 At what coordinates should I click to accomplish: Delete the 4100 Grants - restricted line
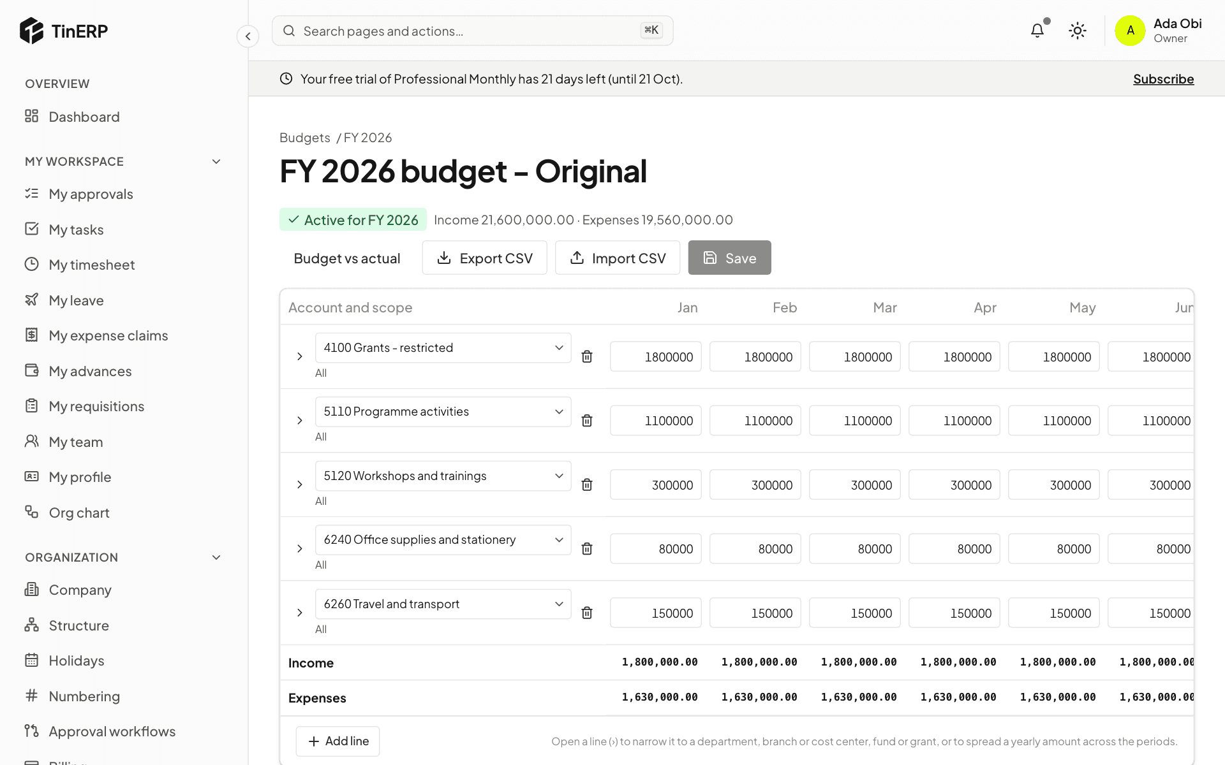click(x=587, y=356)
